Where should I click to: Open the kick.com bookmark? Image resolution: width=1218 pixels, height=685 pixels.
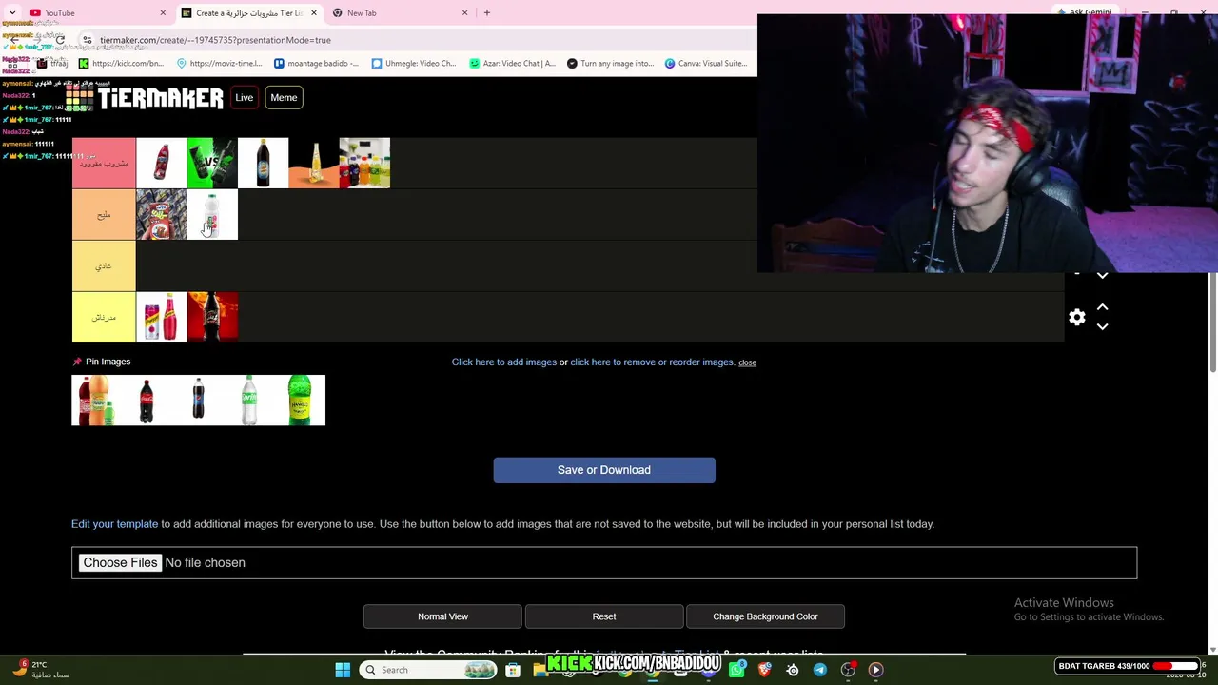point(122,64)
